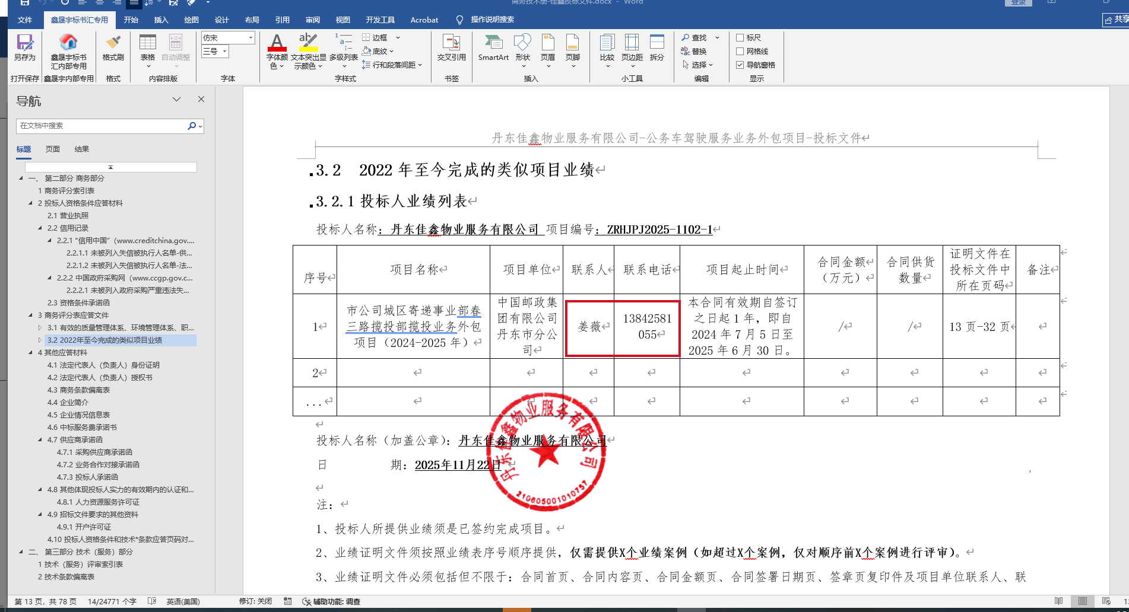Switch to the 插入 insert tab
The width and height of the screenshot is (1129, 612).
161,20
